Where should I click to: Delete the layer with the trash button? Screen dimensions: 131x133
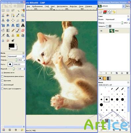(x=127, y=73)
